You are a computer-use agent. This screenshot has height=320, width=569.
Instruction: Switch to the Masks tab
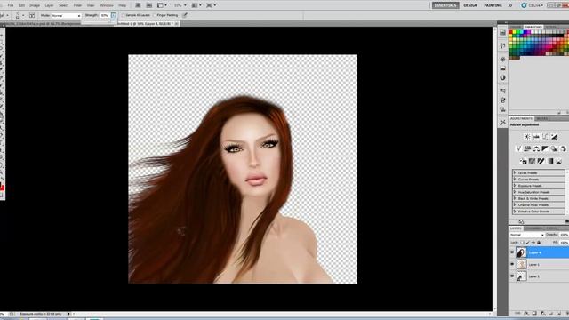click(x=542, y=118)
